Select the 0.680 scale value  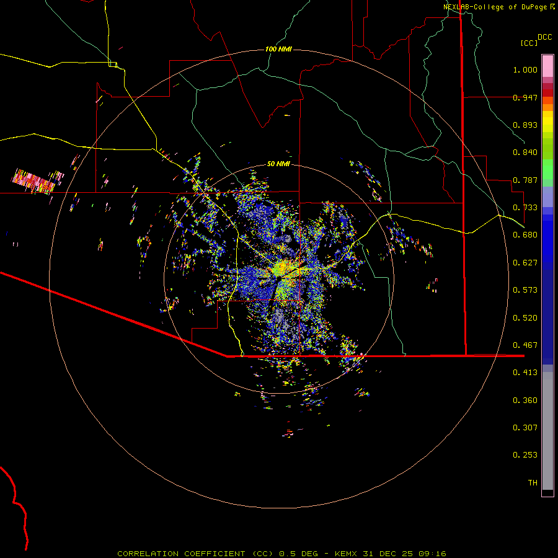click(525, 235)
